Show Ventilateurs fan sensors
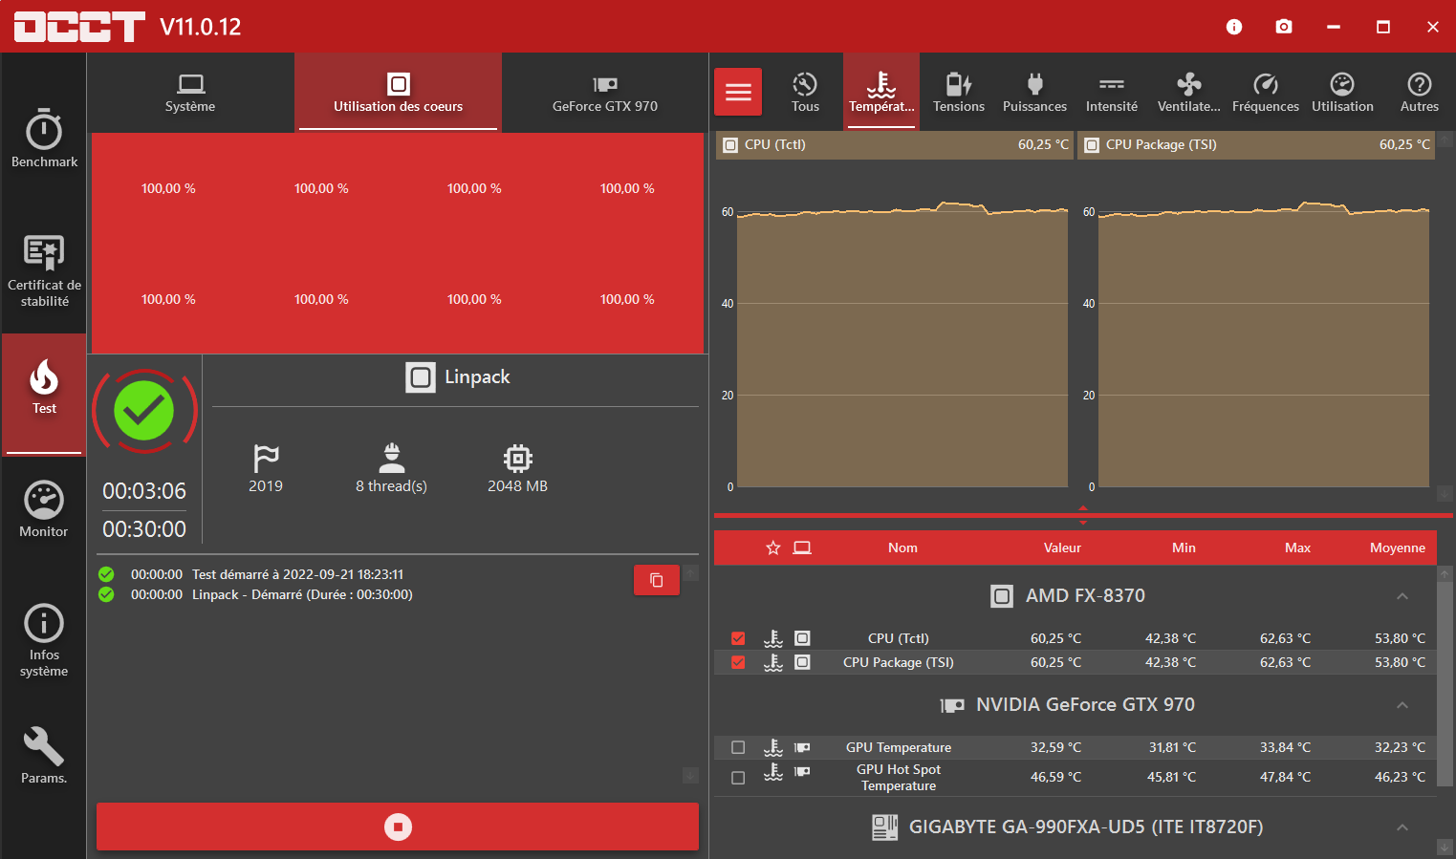1456x859 pixels. (1189, 92)
